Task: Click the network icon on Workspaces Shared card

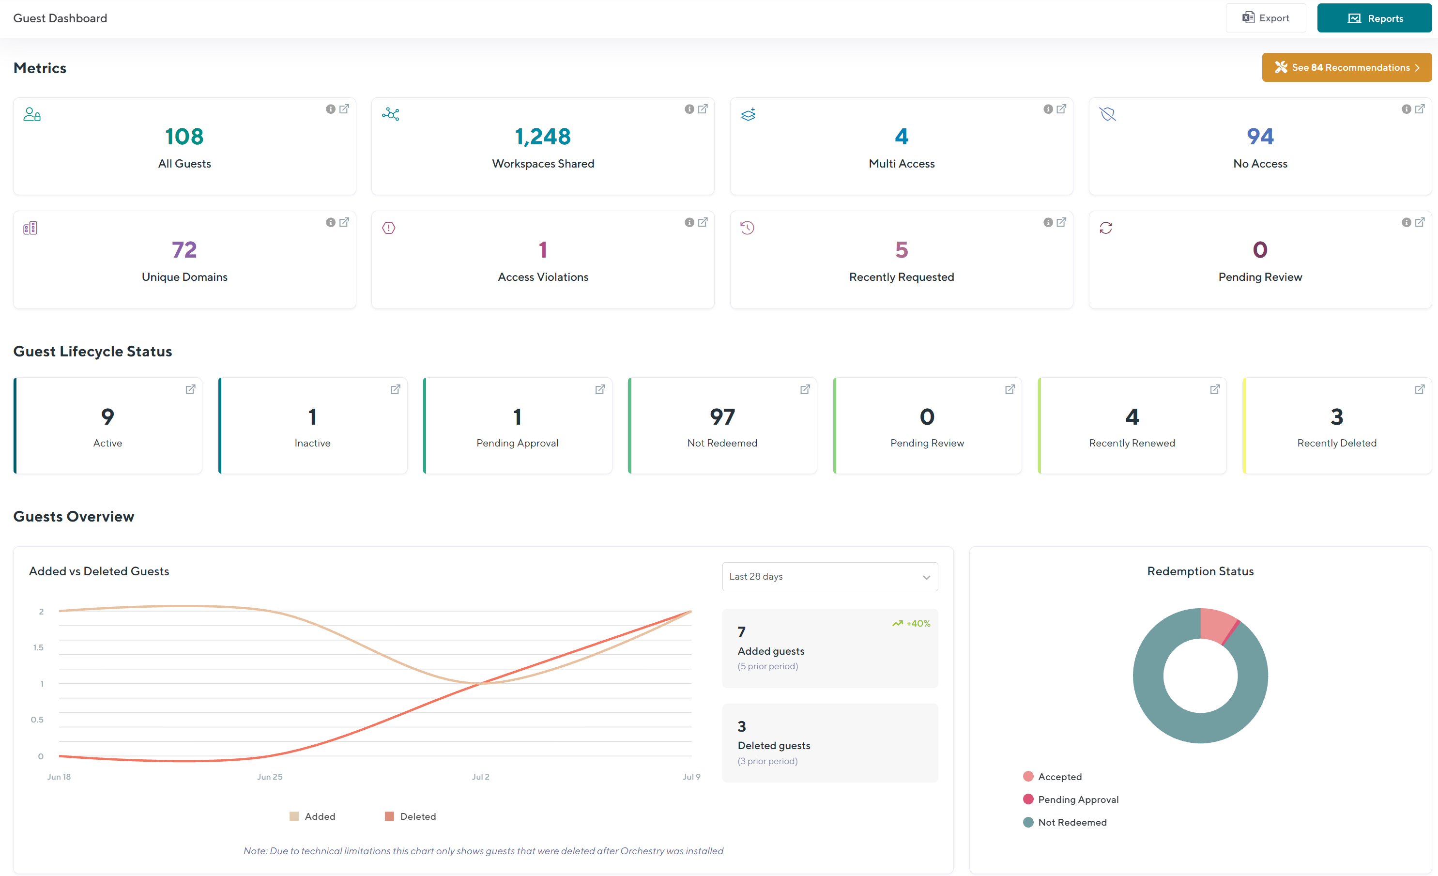Action: pyautogui.click(x=390, y=114)
